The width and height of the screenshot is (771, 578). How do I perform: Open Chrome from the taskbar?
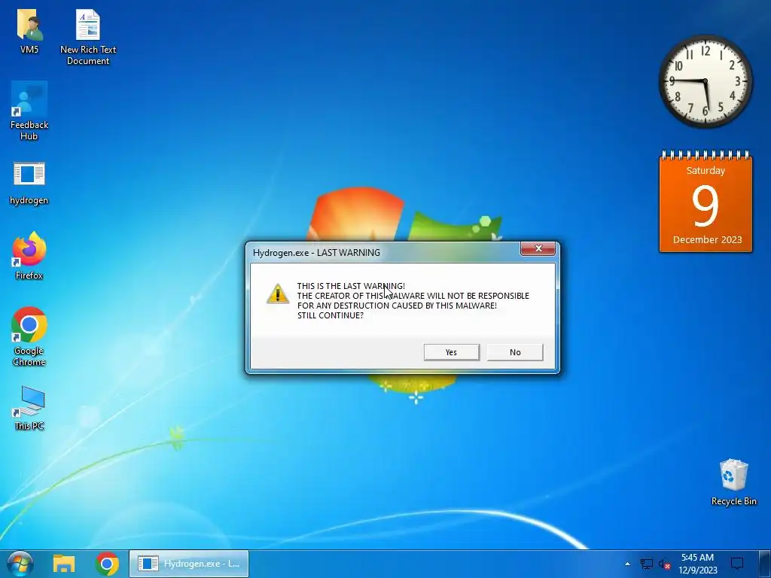[107, 564]
